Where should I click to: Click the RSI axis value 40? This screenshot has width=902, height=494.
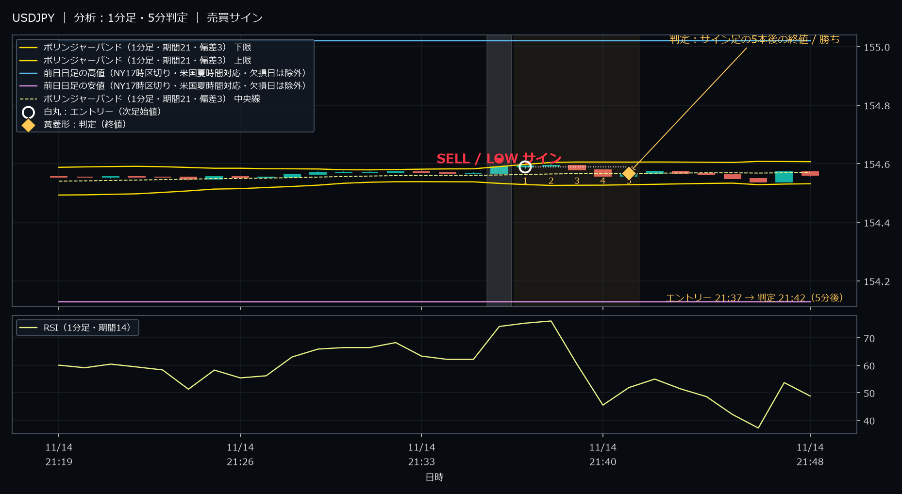coord(869,421)
